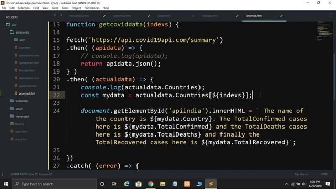Click the word getcoviddata on line 13
This screenshot has width=336, height=189.
click(x=121, y=25)
